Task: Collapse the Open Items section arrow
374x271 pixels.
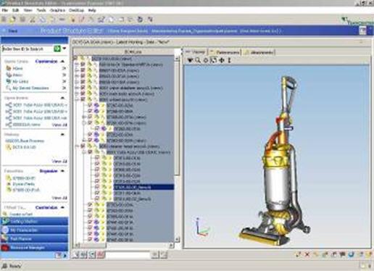Action: [62, 98]
